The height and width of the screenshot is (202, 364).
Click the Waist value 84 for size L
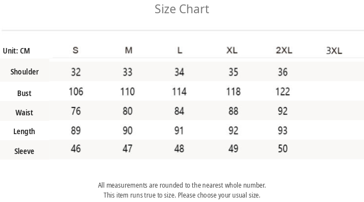[x=179, y=111]
